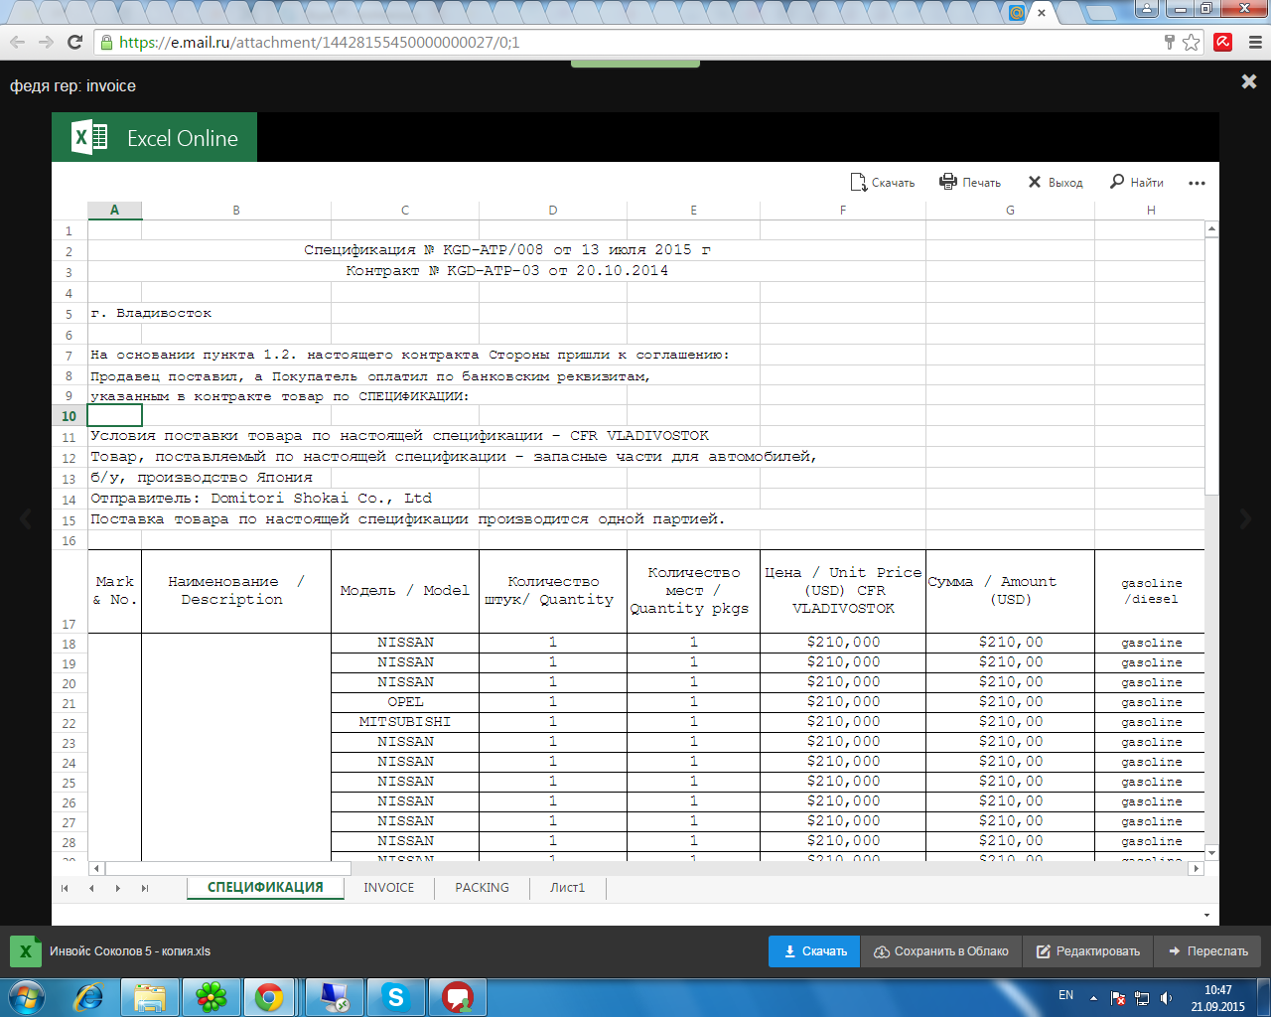
Task: Open Skype from the taskbar
Action: pos(396,997)
